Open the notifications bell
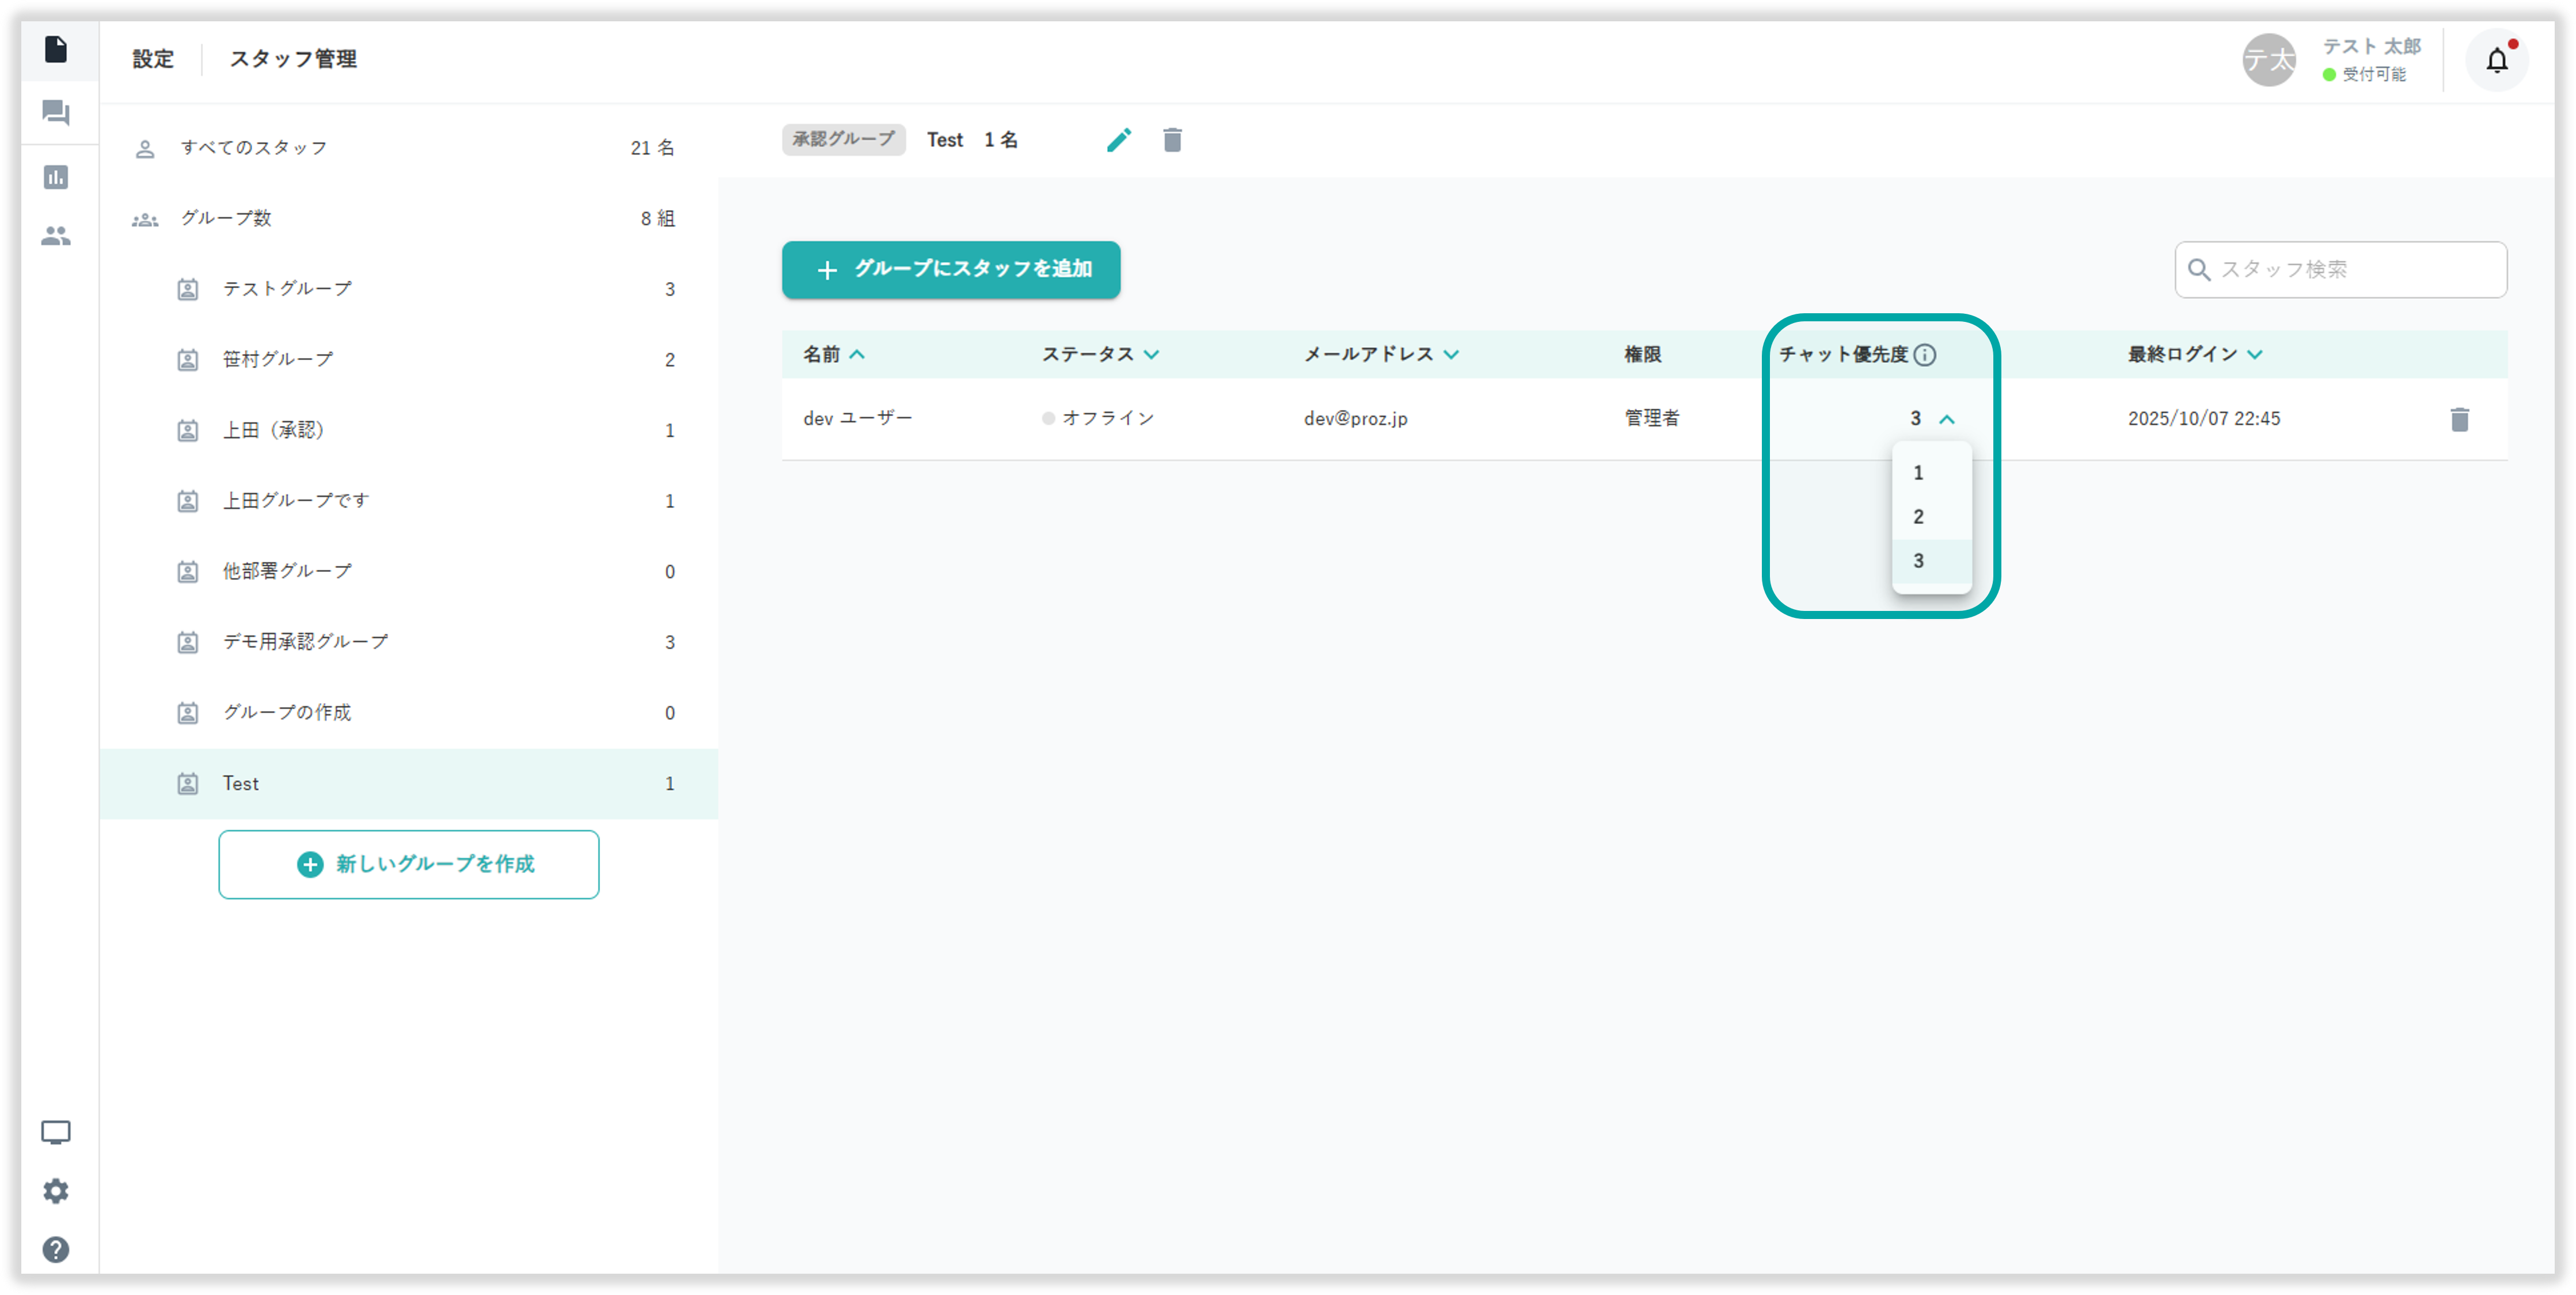Viewport: 2576px width, 1295px height. (2496, 61)
